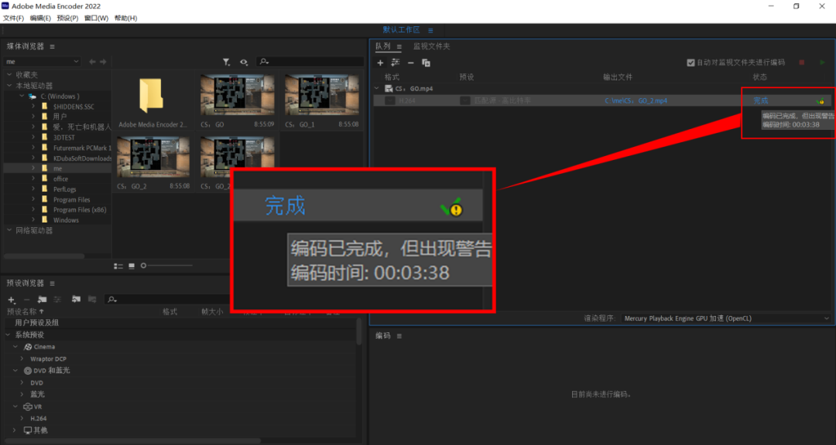Open the queue's Add Output icon
Screen dimensions: 836x445
396,63
